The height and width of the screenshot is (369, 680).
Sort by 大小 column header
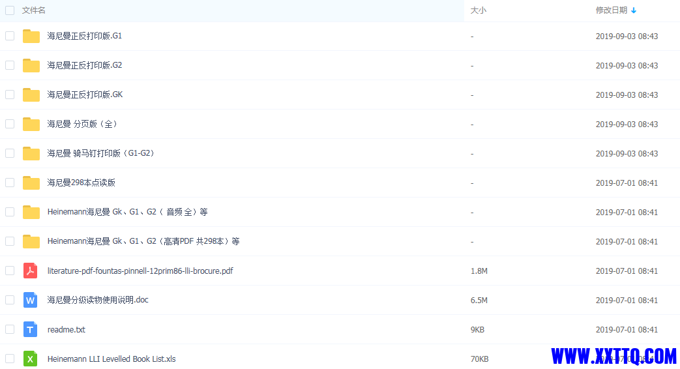[479, 10]
